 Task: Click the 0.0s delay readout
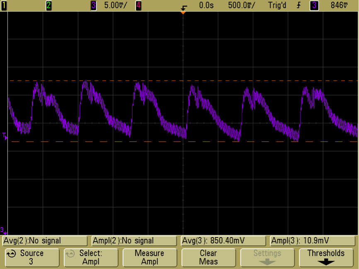click(206, 5)
